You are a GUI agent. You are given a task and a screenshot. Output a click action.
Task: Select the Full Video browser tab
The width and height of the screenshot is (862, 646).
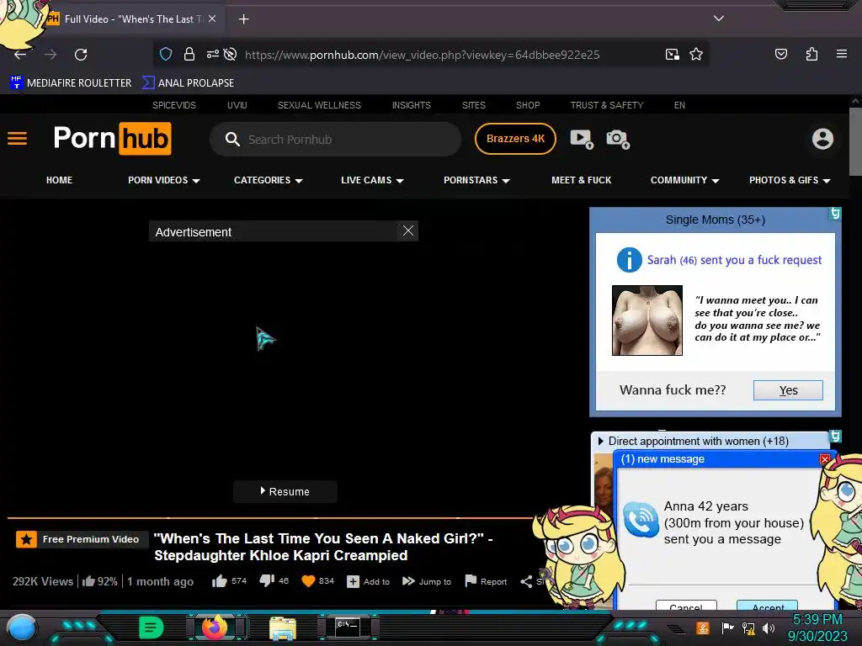[x=130, y=19]
